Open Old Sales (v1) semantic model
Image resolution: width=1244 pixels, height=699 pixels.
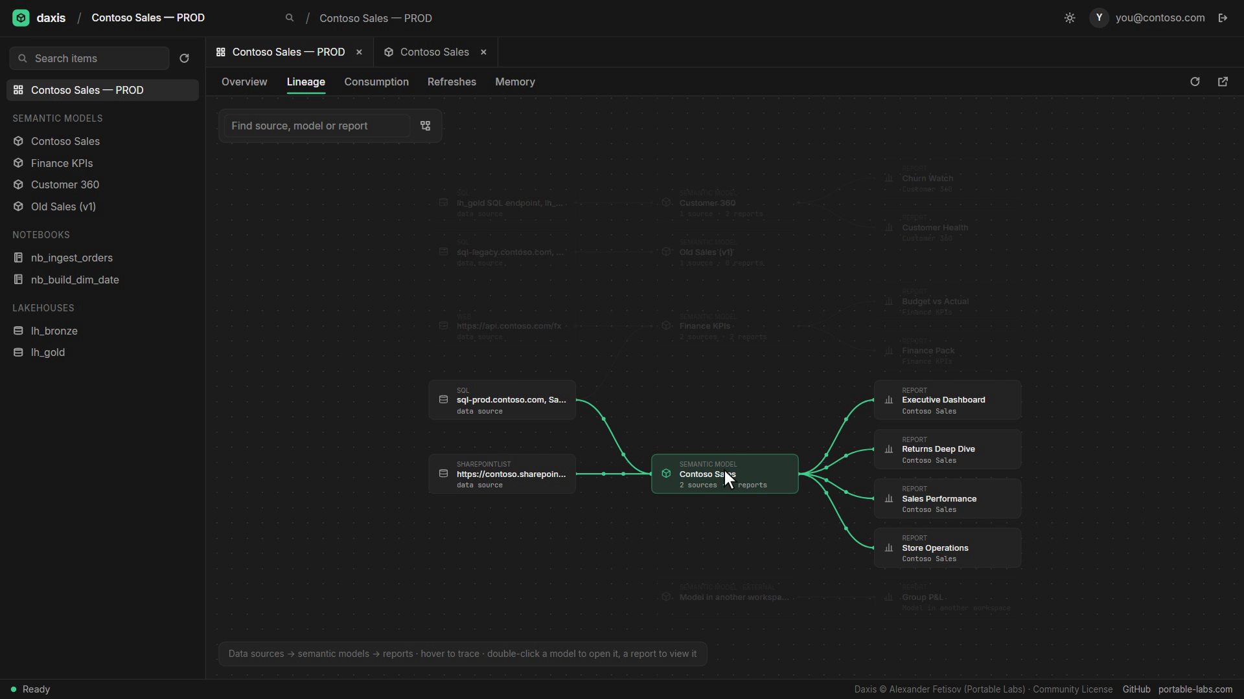point(102,206)
